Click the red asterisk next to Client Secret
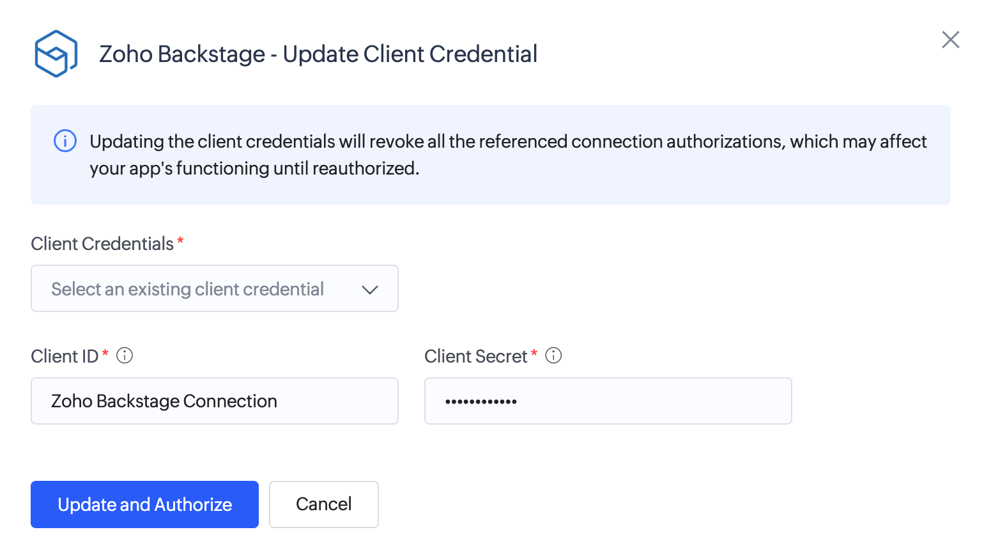The height and width of the screenshot is (555, 984). [534, 354]
